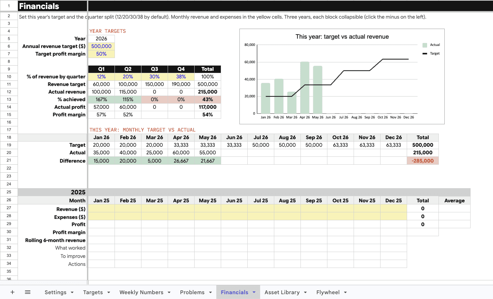493x299 pixels.
Task: Select the -285,000 difference total cell
Action: tap(423, 161)
